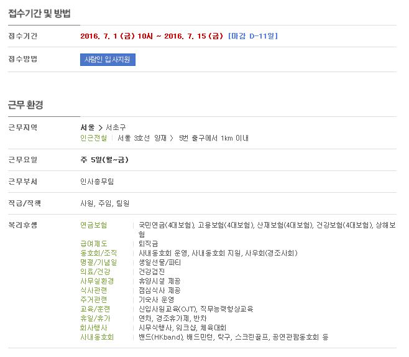Click the chevron after the 양재 station name

pos(172,138)
